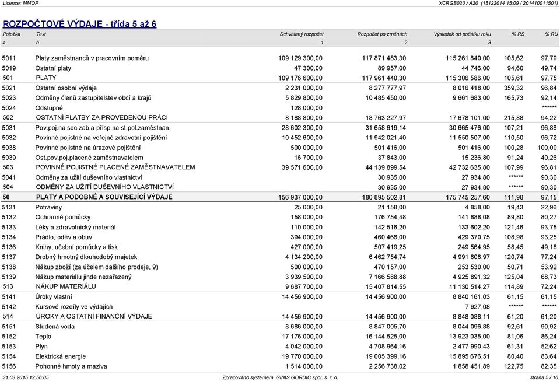Click row text Platy zaměstnanců v pracovním poměru
The image size is (560, 381).
coord(92,58)
